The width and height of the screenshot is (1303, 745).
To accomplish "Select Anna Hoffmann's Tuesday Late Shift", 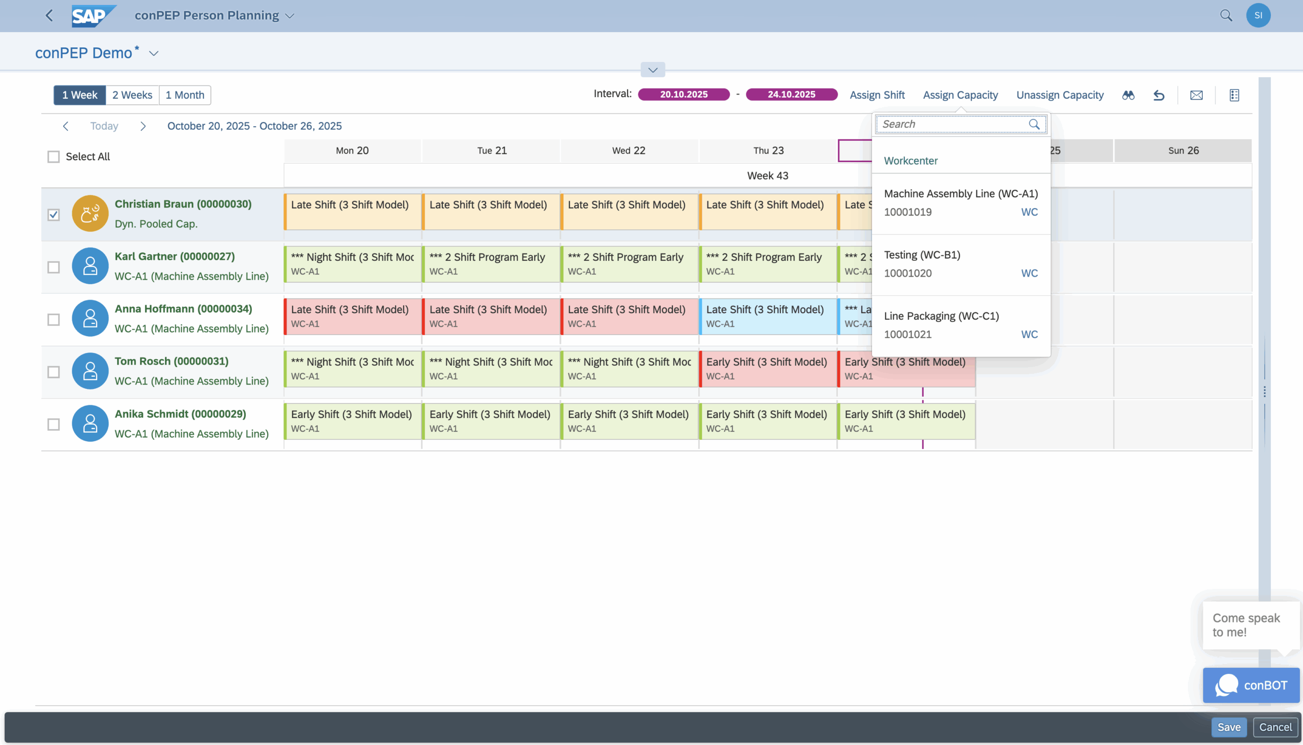I will [x=491, y=316].
